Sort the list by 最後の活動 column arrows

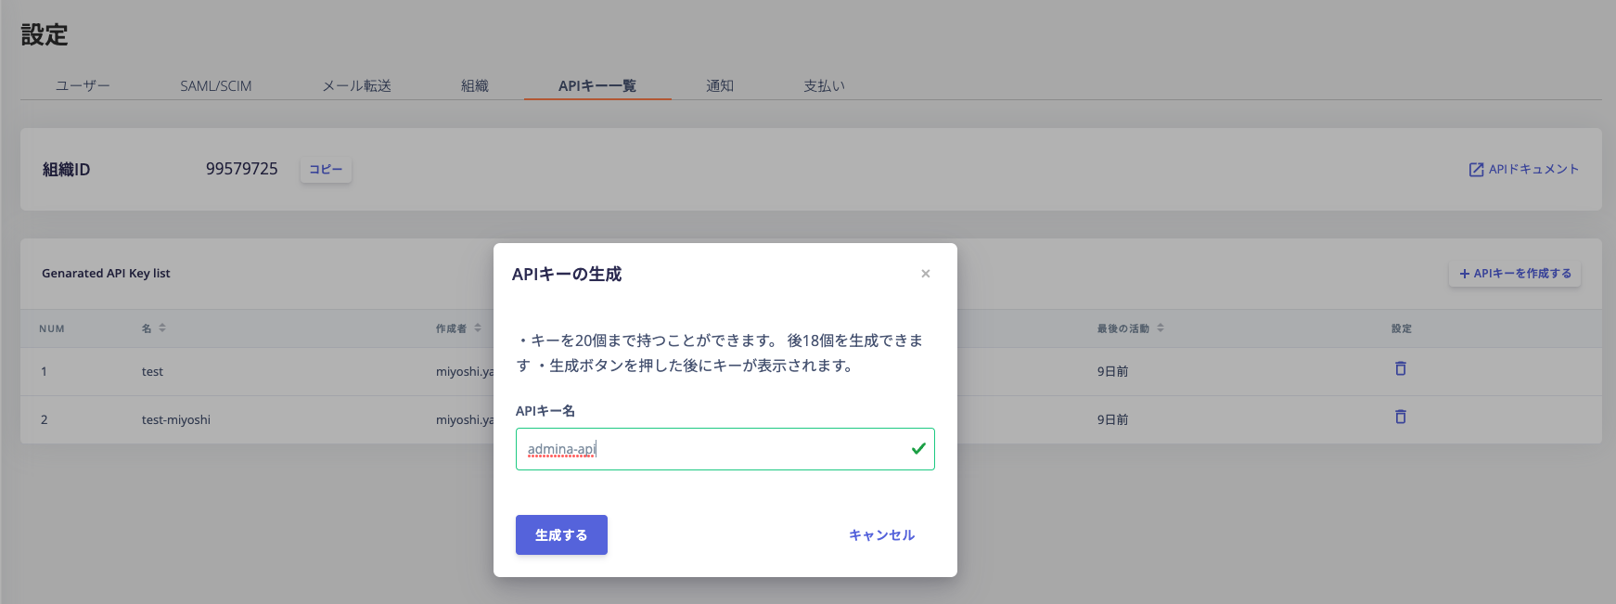point(1161,328)
